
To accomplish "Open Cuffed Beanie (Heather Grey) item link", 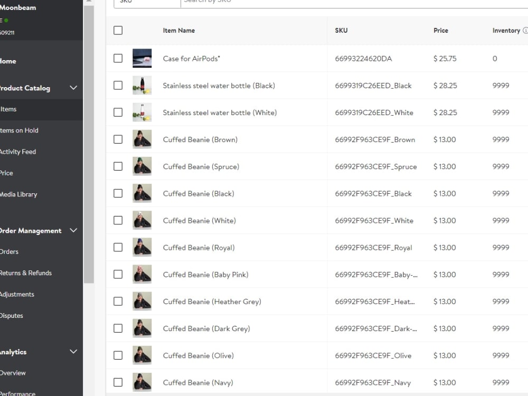I will tap(212, 301).
